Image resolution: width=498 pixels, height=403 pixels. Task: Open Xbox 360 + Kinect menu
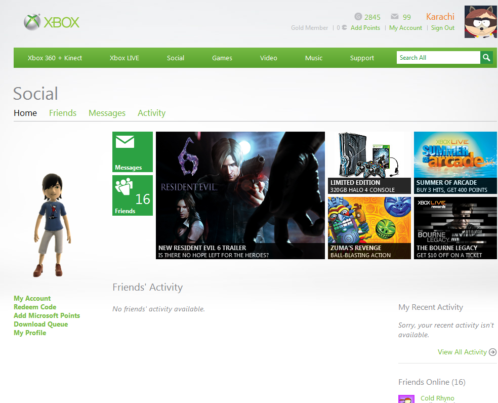(x=55, y=58)
